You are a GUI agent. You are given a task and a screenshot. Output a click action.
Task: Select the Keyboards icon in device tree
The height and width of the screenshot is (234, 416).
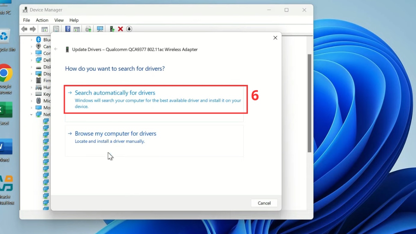pyautogui.click(x=39, y=94)
